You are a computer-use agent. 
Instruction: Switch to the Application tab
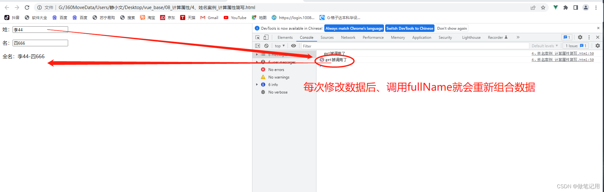pyautogui.click(x=422, y=38)
